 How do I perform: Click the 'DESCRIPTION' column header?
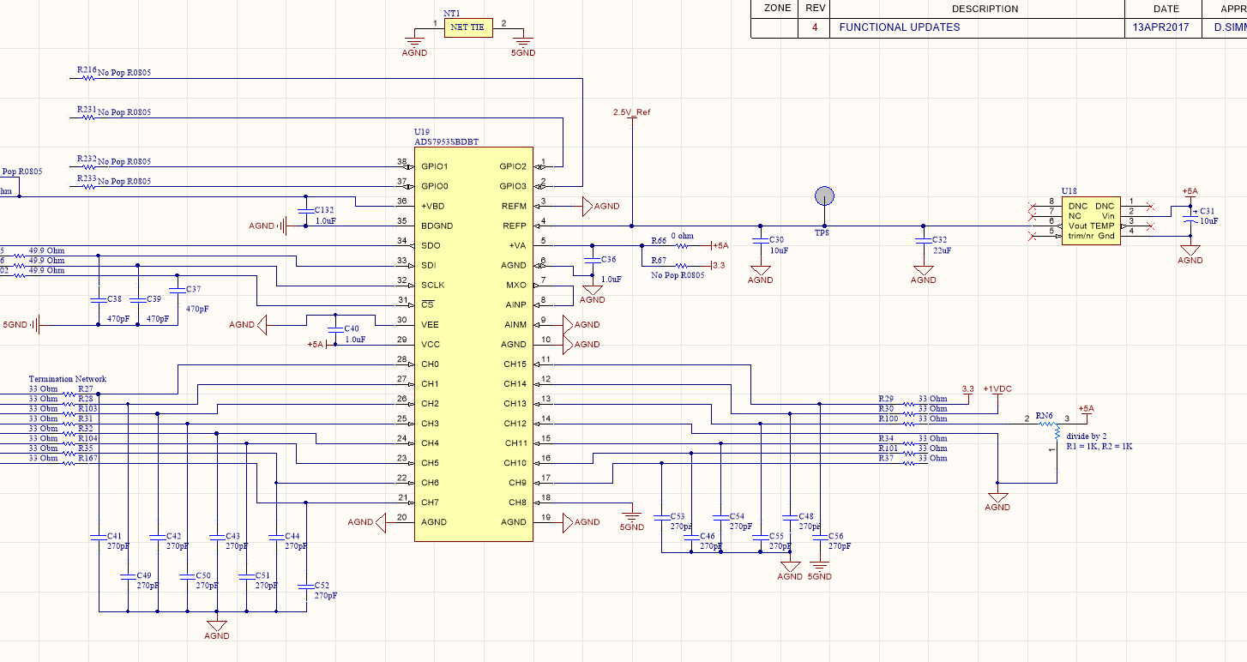click(985, 9)
